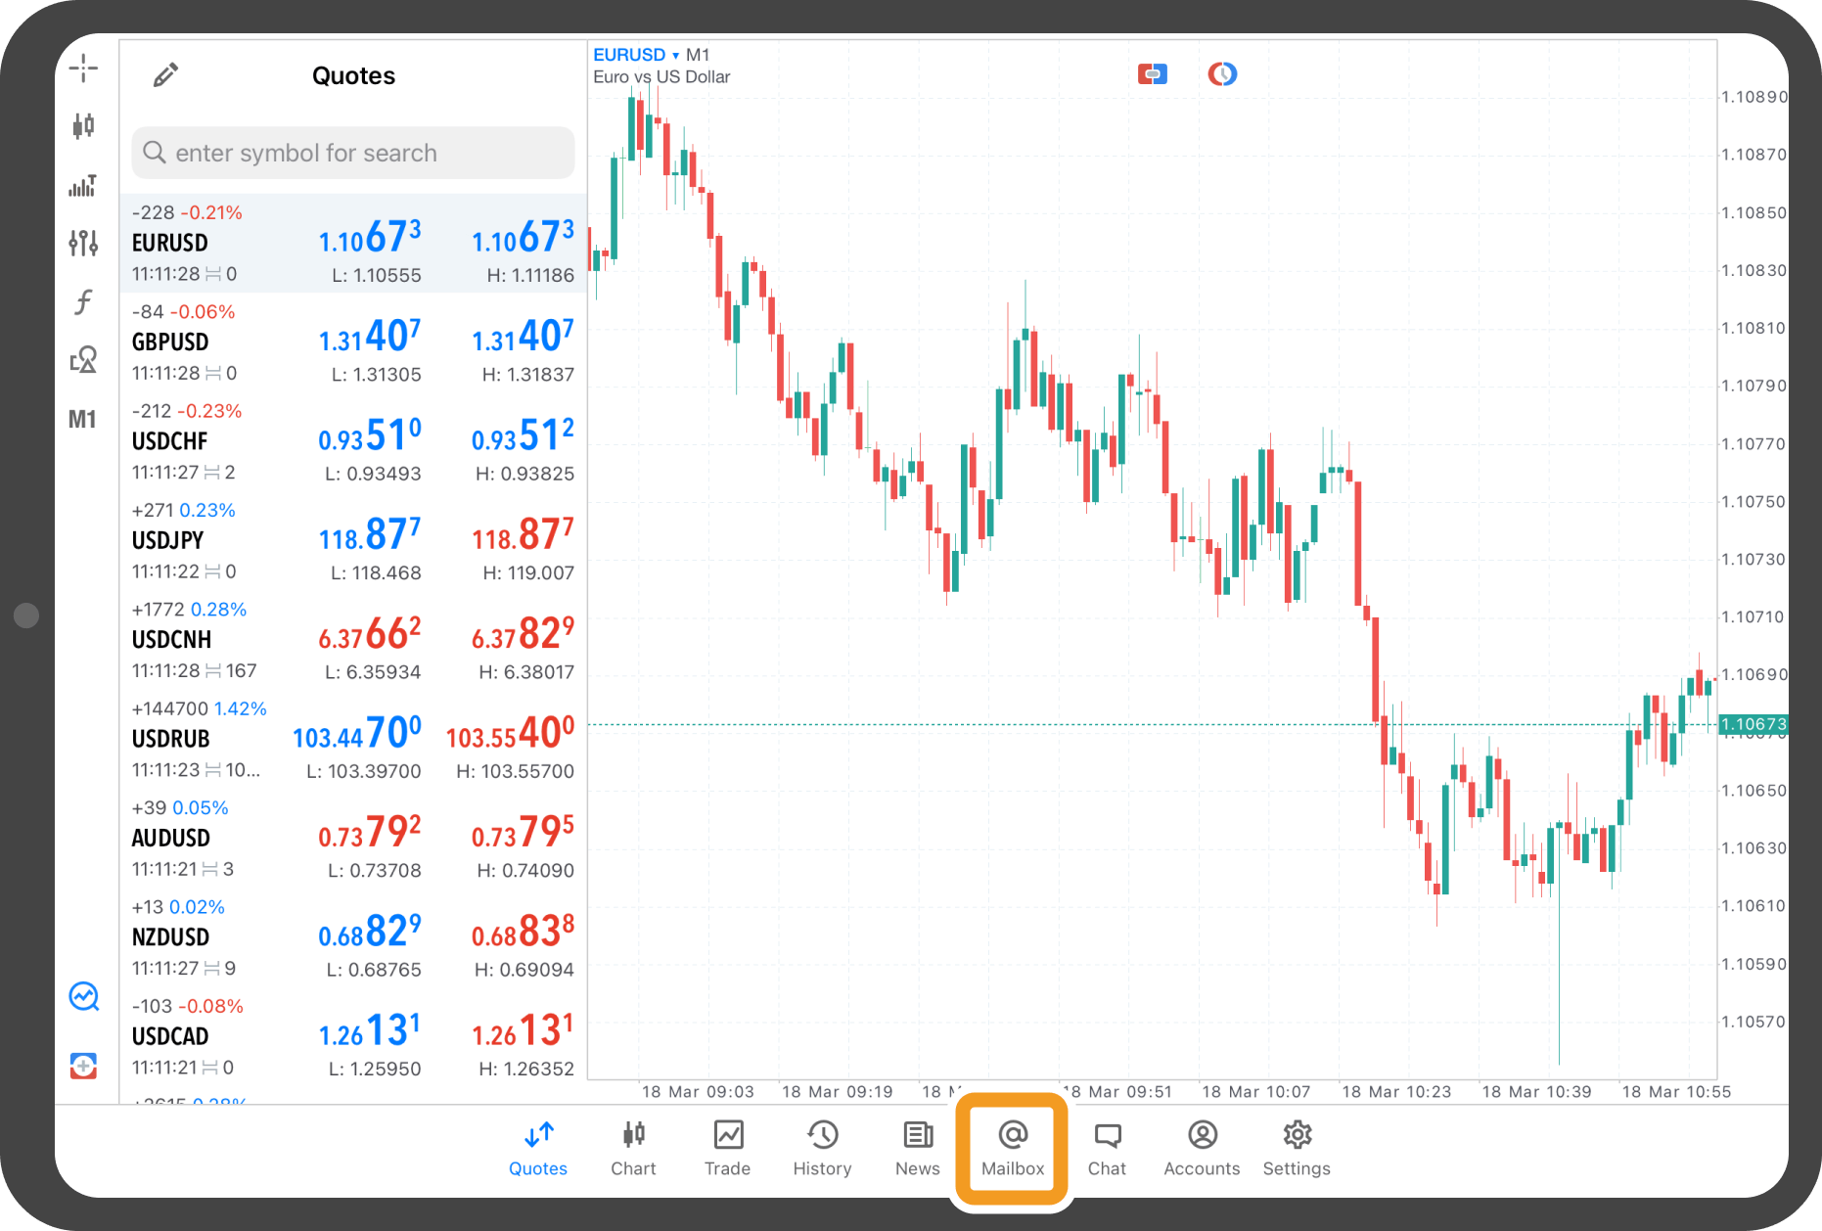The height and width of the screenshot is (1231, 1822).
Task: Open the EURUSD symbol dropdown on chart
Action: tap(635, 55)
